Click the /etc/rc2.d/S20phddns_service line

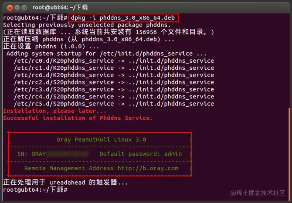pyautogui.click(x=113, y=82)
